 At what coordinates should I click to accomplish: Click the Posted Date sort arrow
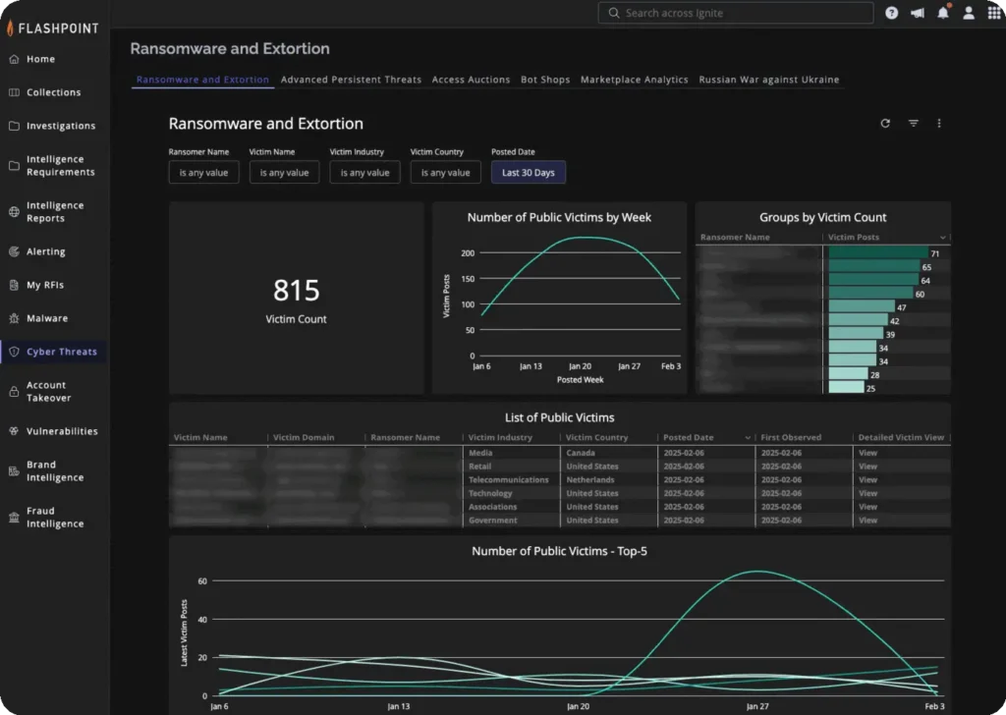(x=748, y=437)
